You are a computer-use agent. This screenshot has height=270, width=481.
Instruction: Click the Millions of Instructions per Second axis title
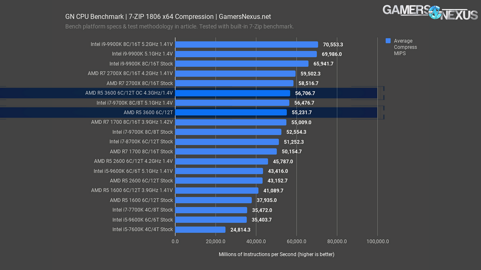point(276,254)
